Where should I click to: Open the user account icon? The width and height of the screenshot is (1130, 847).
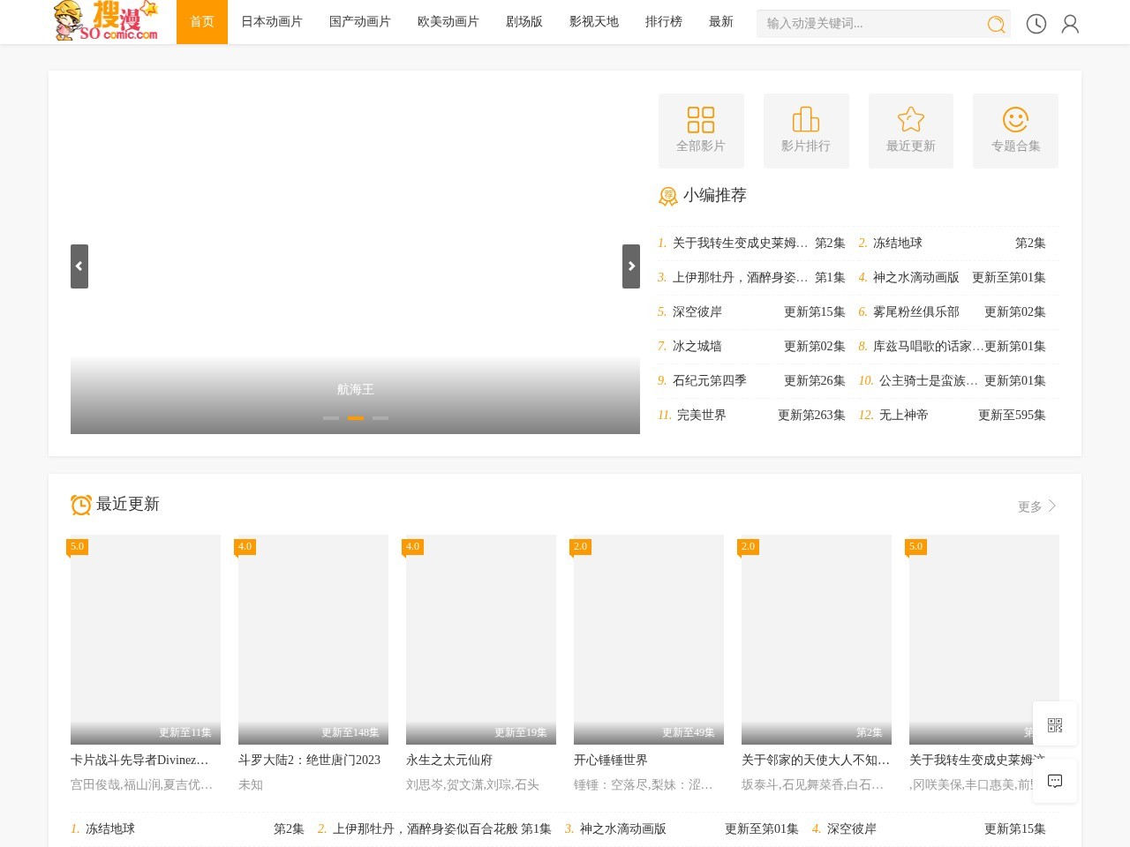click(x=1070, y=24)
